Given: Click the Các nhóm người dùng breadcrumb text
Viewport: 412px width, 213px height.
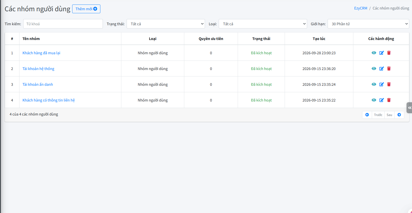Looking at the screenshot, I should pyautogui.click(x=391, y=8).
